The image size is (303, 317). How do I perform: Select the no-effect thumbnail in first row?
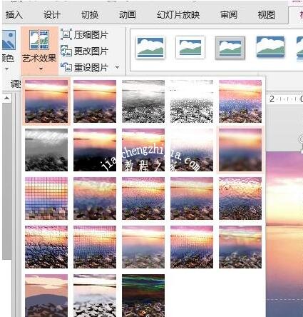coord(46,101)
